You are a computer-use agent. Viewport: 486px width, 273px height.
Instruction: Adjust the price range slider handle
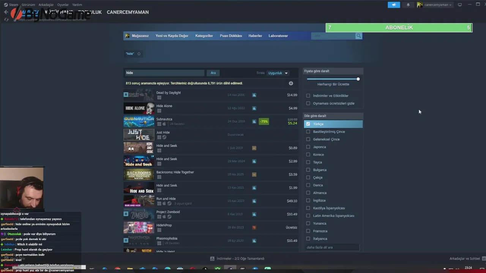[x=358, y=79]
